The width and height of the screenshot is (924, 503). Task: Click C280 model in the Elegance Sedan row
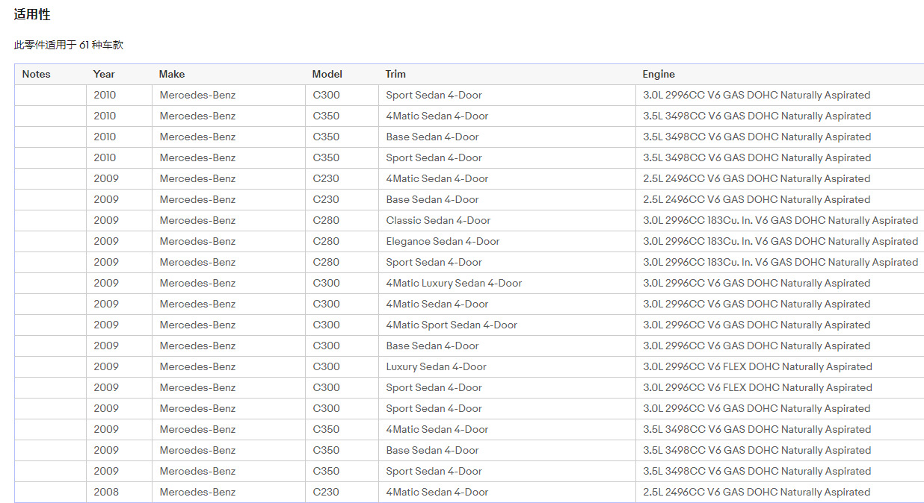pos(342,242)
